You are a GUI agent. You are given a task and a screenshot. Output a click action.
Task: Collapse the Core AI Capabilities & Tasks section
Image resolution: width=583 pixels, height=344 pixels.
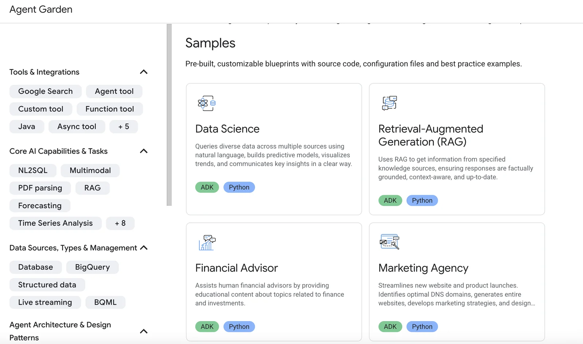click(144, 151)
